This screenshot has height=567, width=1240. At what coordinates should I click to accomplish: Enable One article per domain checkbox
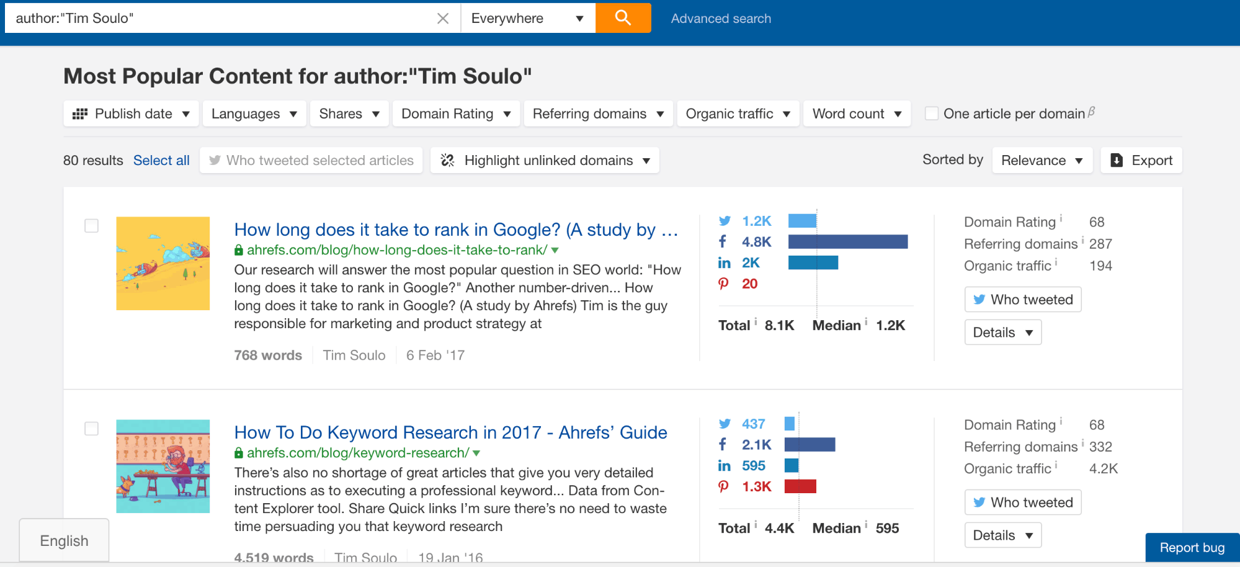coord(931,114)
